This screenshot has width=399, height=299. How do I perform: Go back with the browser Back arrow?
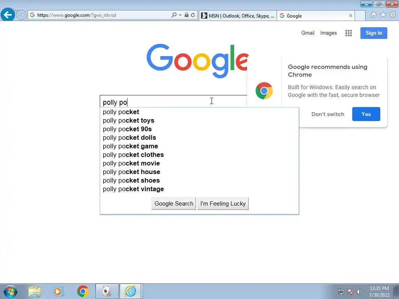click(x=8, y=15)
